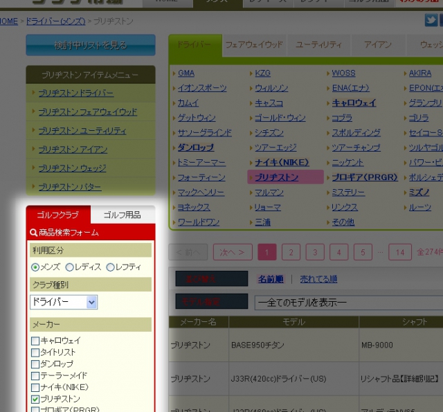Switch to the ゴルフ用品 search tab
Screen dimensions: 443x412
pyautogui.click(x=123, y=215)
